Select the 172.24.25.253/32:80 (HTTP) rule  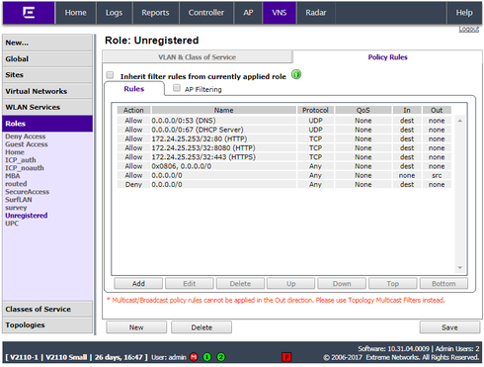(284, 138)
